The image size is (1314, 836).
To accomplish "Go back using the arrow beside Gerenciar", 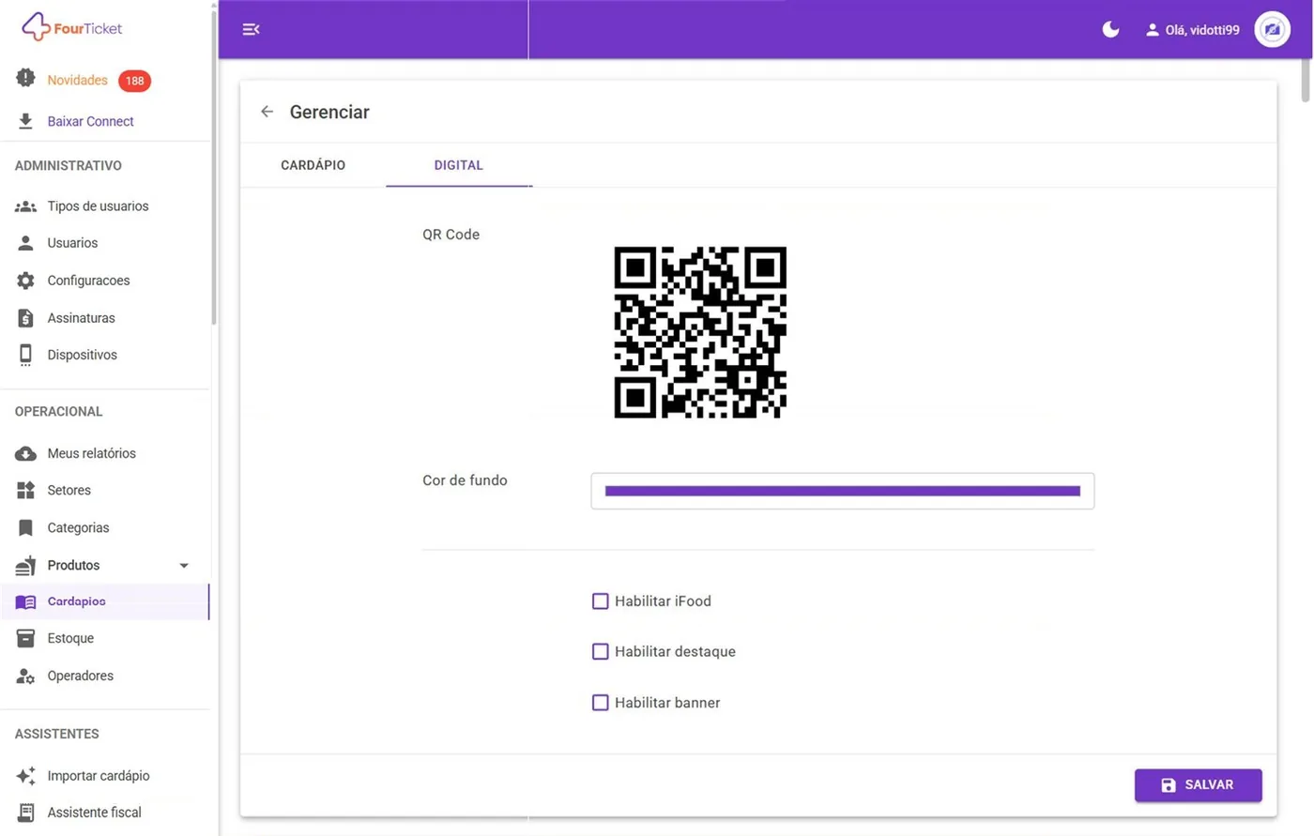I will coord(267,112).
